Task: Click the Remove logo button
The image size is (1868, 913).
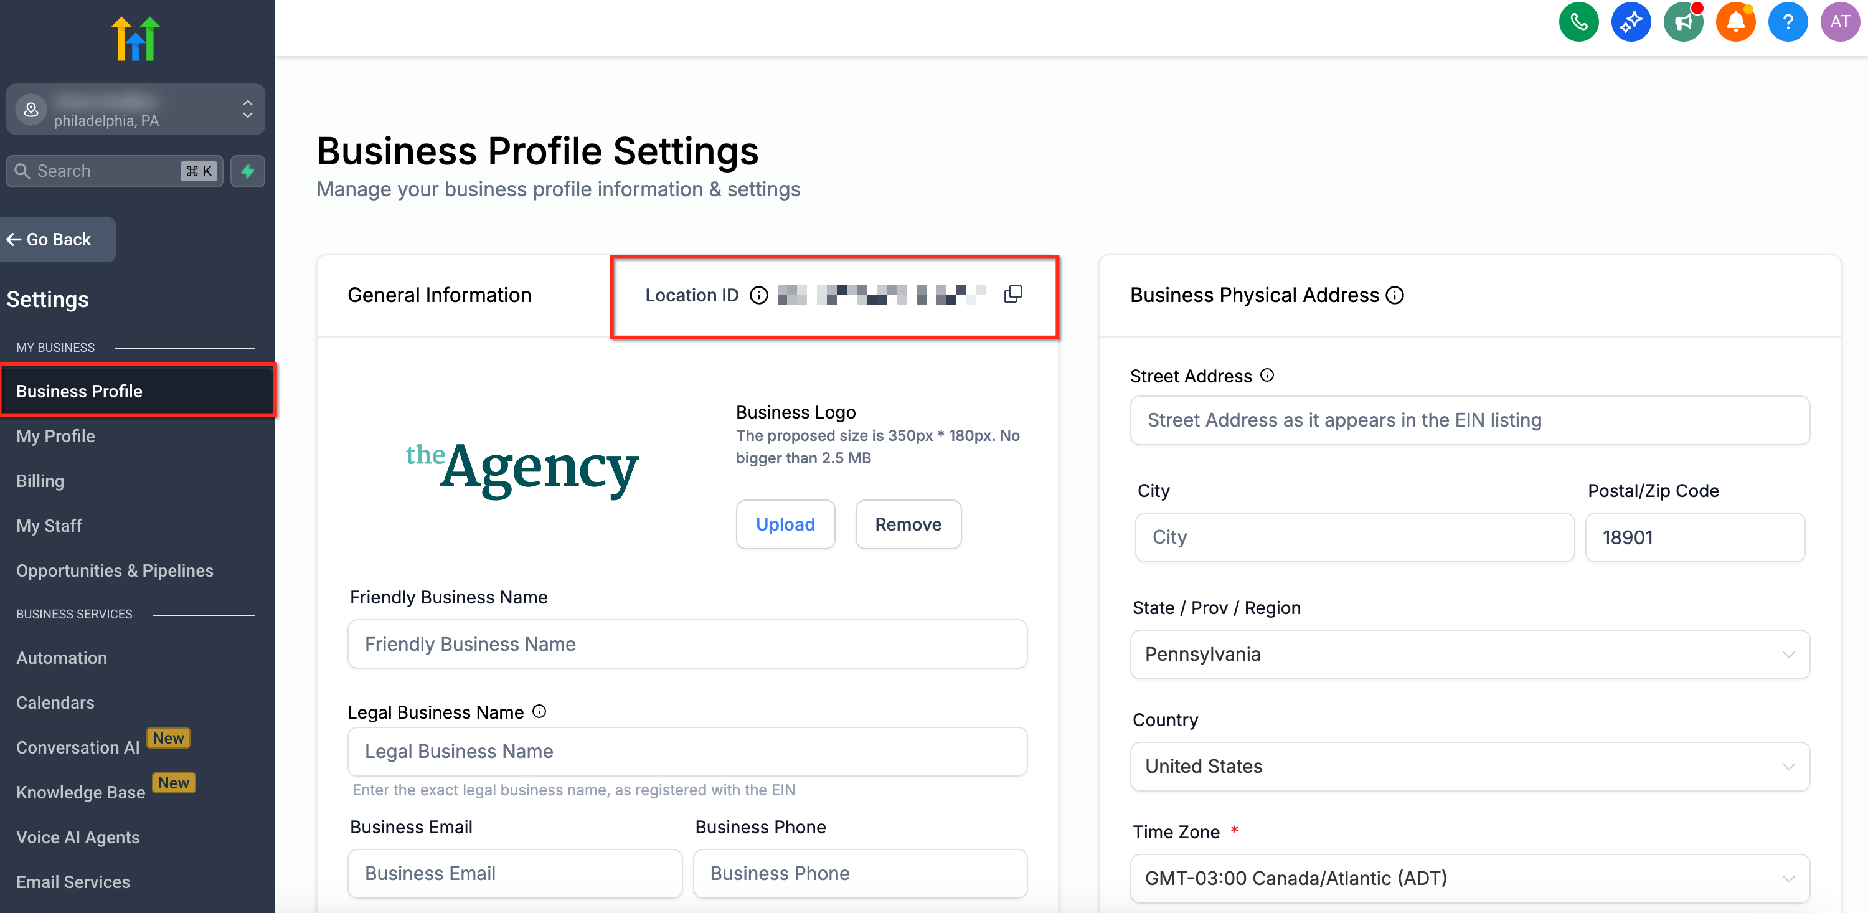Action: click(x=908, y=524)
